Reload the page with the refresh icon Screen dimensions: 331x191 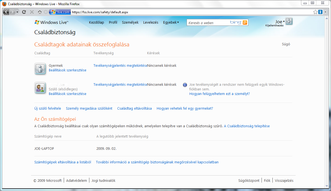point(24,12)
